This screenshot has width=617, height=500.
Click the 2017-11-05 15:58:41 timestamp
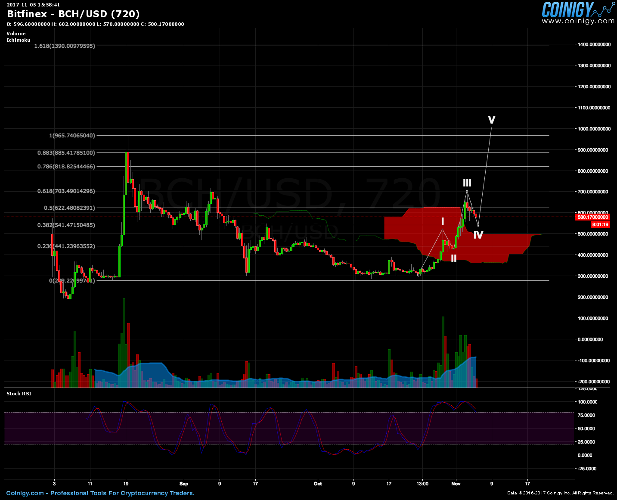(x=33, y=5)
